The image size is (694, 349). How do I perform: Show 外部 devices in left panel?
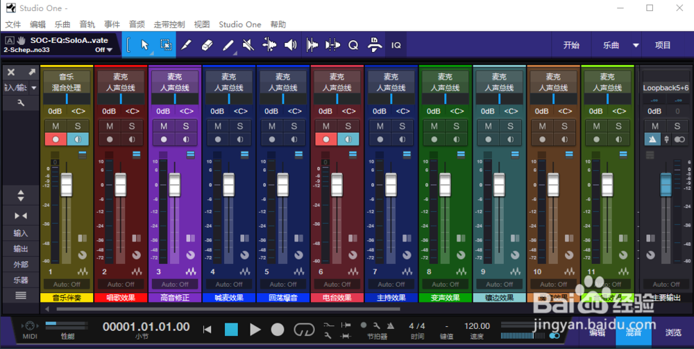[21, 265]
